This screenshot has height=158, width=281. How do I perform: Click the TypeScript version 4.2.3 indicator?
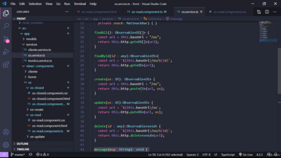pyautogui.click(x=259, y=154)
